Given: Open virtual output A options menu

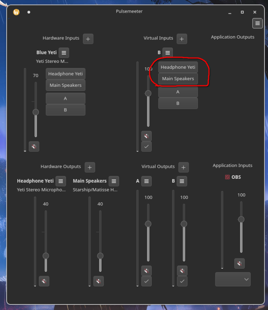Looking at the screenshot, I should pyautogui.click(x=147, y=181).
